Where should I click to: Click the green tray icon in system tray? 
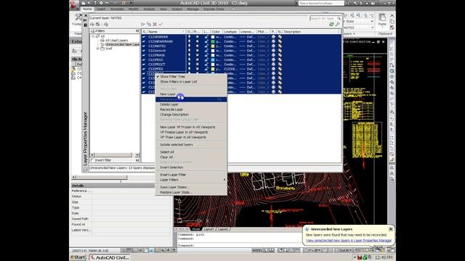365,258
